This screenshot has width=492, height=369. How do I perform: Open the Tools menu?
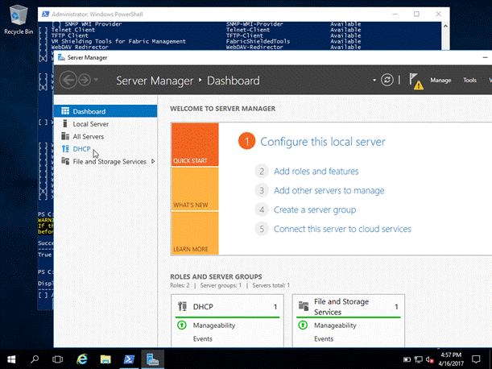tap(469, 80)
